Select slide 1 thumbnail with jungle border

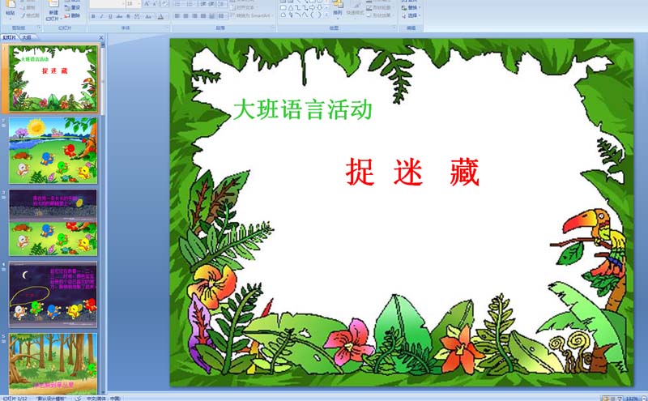(x=53, y=78)
